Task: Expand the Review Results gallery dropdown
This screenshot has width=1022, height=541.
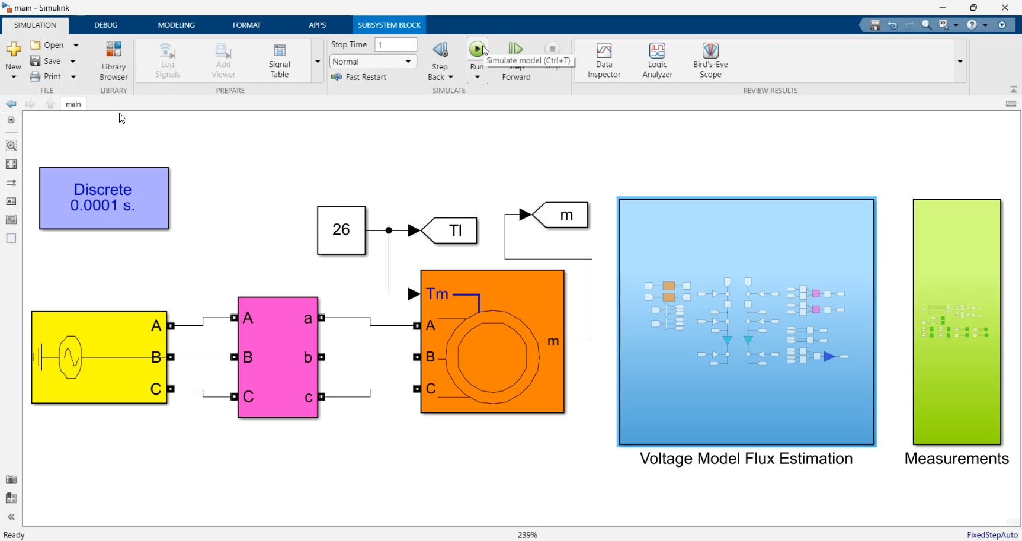Action: [x=960, y=61]
